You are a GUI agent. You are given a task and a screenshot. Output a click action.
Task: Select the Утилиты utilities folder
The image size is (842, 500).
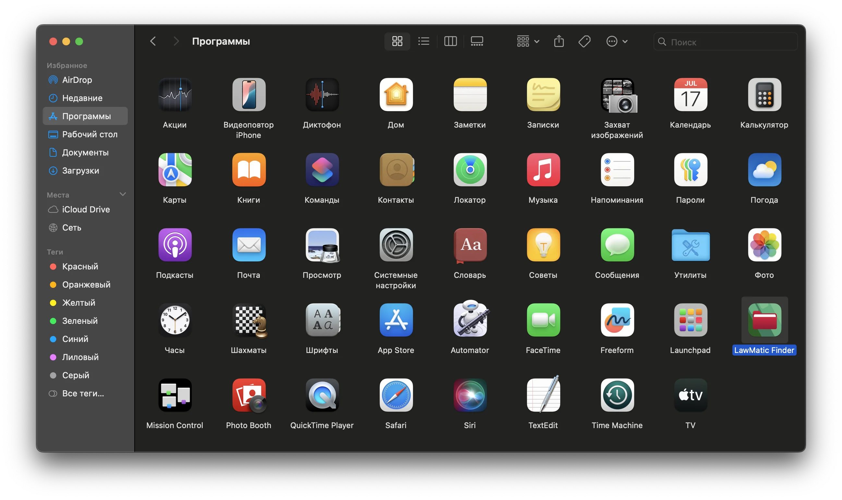(x=691, y=245)
